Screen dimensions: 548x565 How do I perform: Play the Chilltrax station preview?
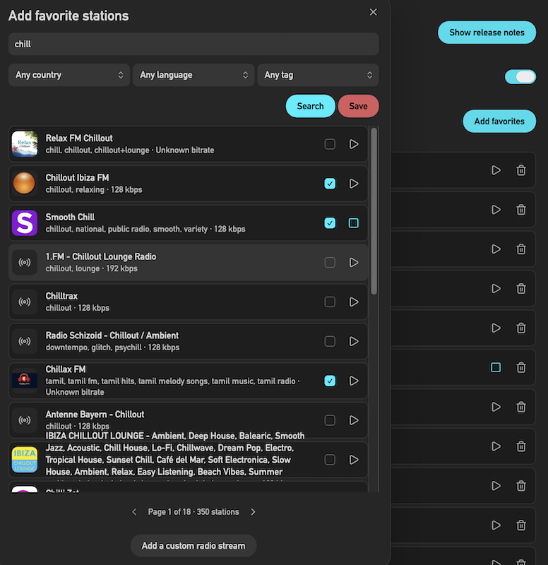pos(353,302)
